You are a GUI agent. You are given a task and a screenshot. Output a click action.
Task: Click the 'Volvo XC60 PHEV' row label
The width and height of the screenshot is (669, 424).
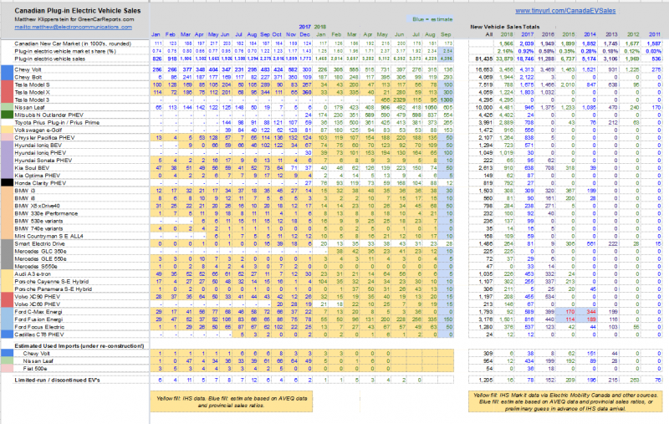point(38,304)
